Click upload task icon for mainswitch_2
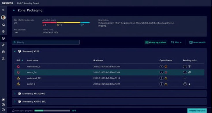Viewport: 212px width, 113px height. click(190, 67)
